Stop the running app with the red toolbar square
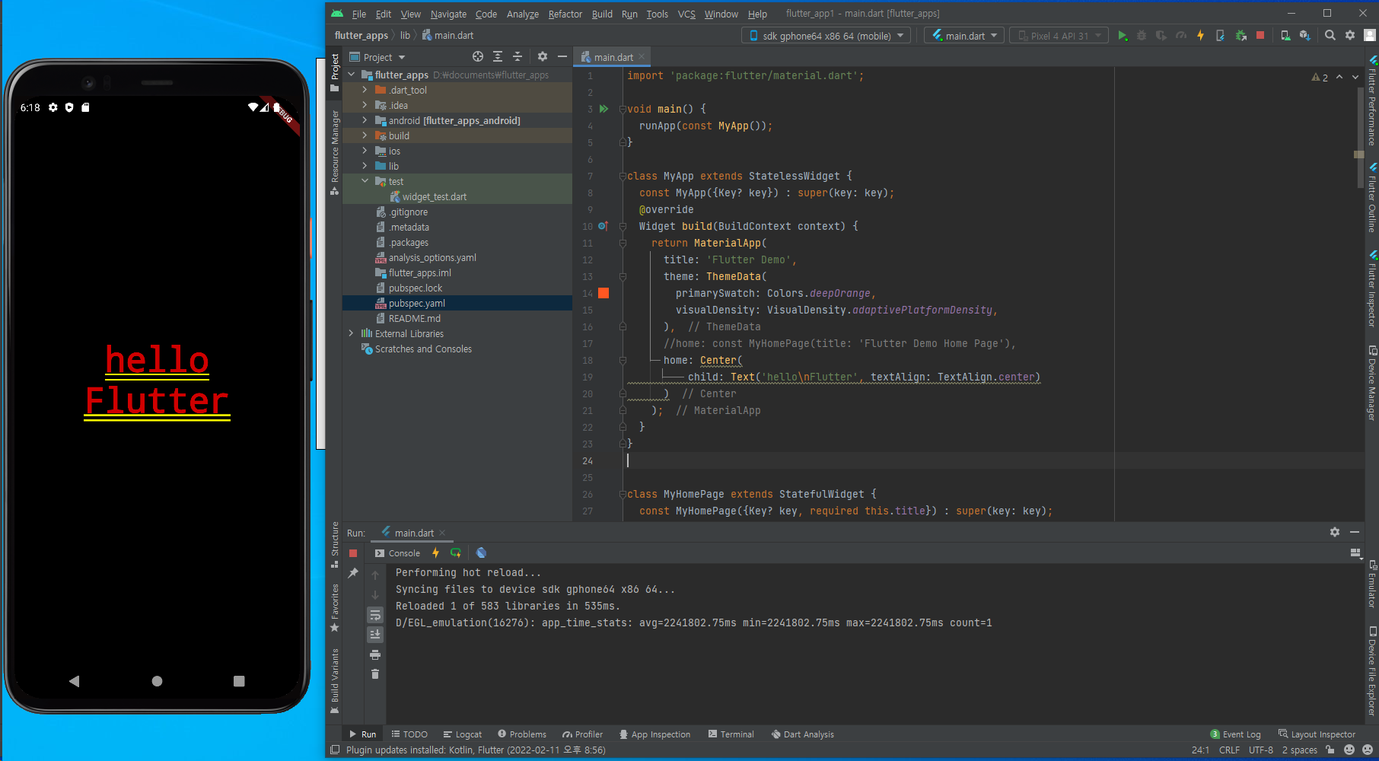1379x761 pixels. pyautogui.click(x=1260, y=36)
